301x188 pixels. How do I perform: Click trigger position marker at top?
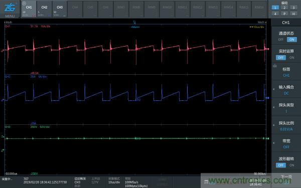coord(134,23)
